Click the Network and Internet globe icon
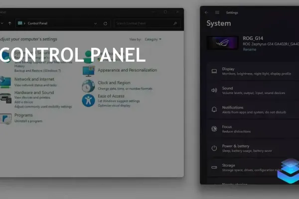299x199 pixels. tap(5, 82)
